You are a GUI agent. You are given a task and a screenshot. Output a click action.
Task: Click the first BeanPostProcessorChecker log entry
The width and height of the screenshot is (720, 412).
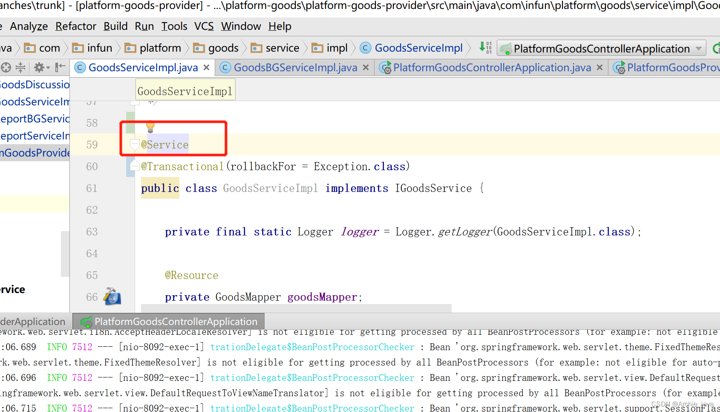click(312, 347)
